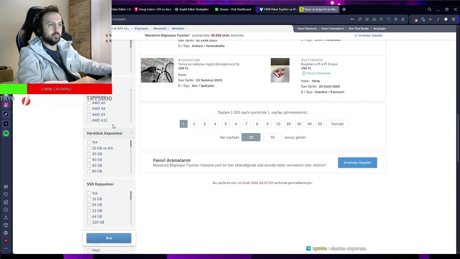This screenshot has width=460, height=259.
Task: Click the Raspberry Pi listing thumbnail
Action: [280, 70]
